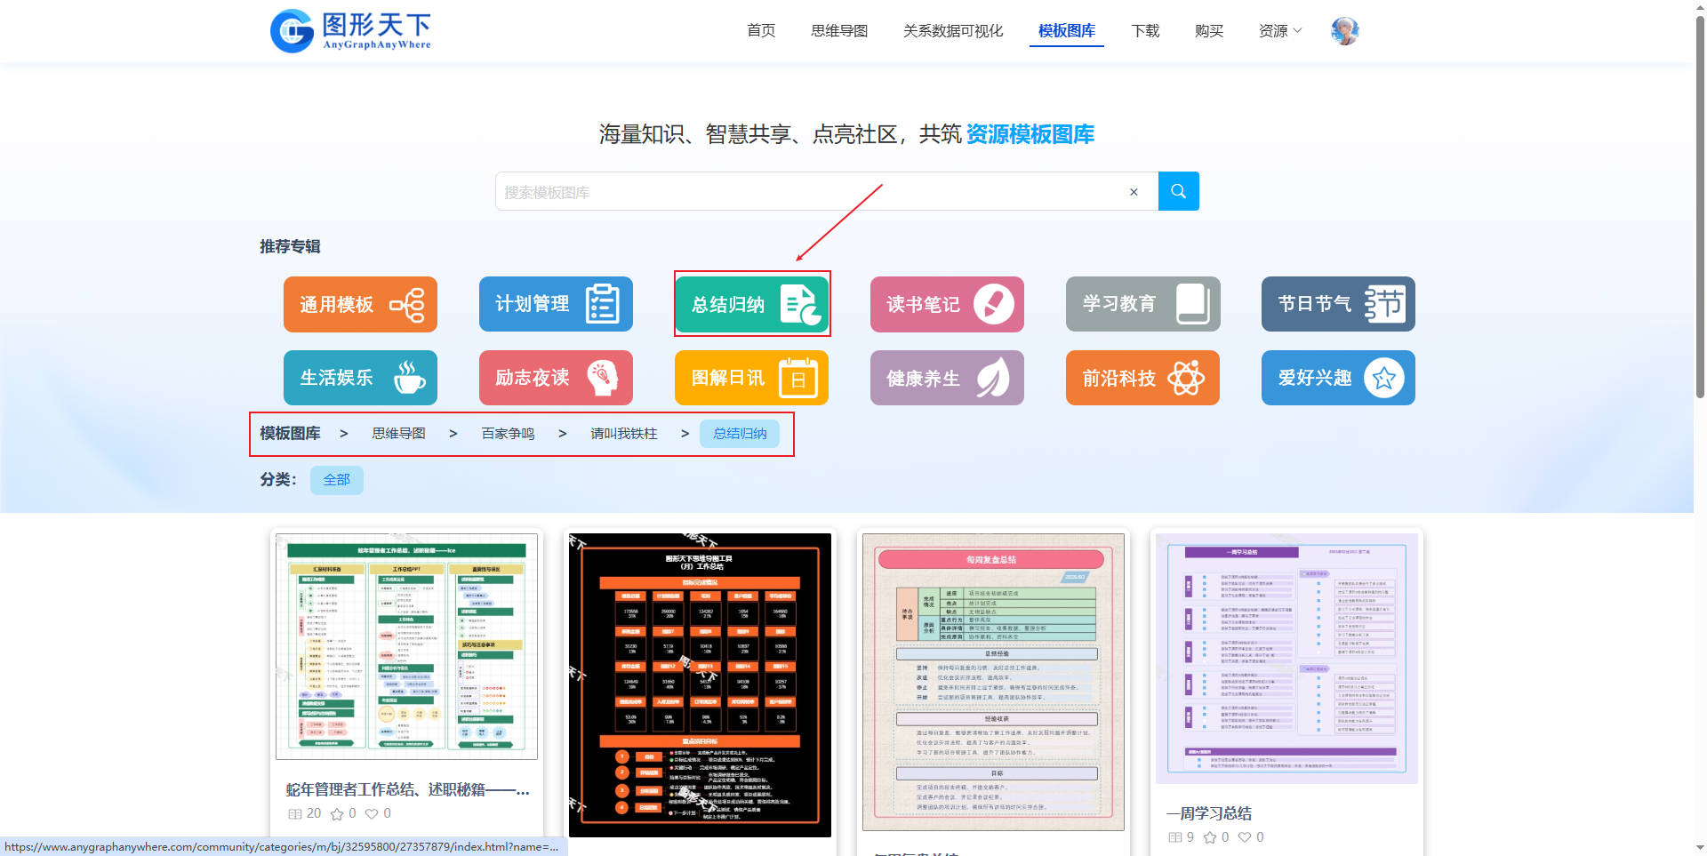Clear the search box with the X icon
Viewport: 1707px width, 856px height.
pyautogui.click(x=1134, y=192)
